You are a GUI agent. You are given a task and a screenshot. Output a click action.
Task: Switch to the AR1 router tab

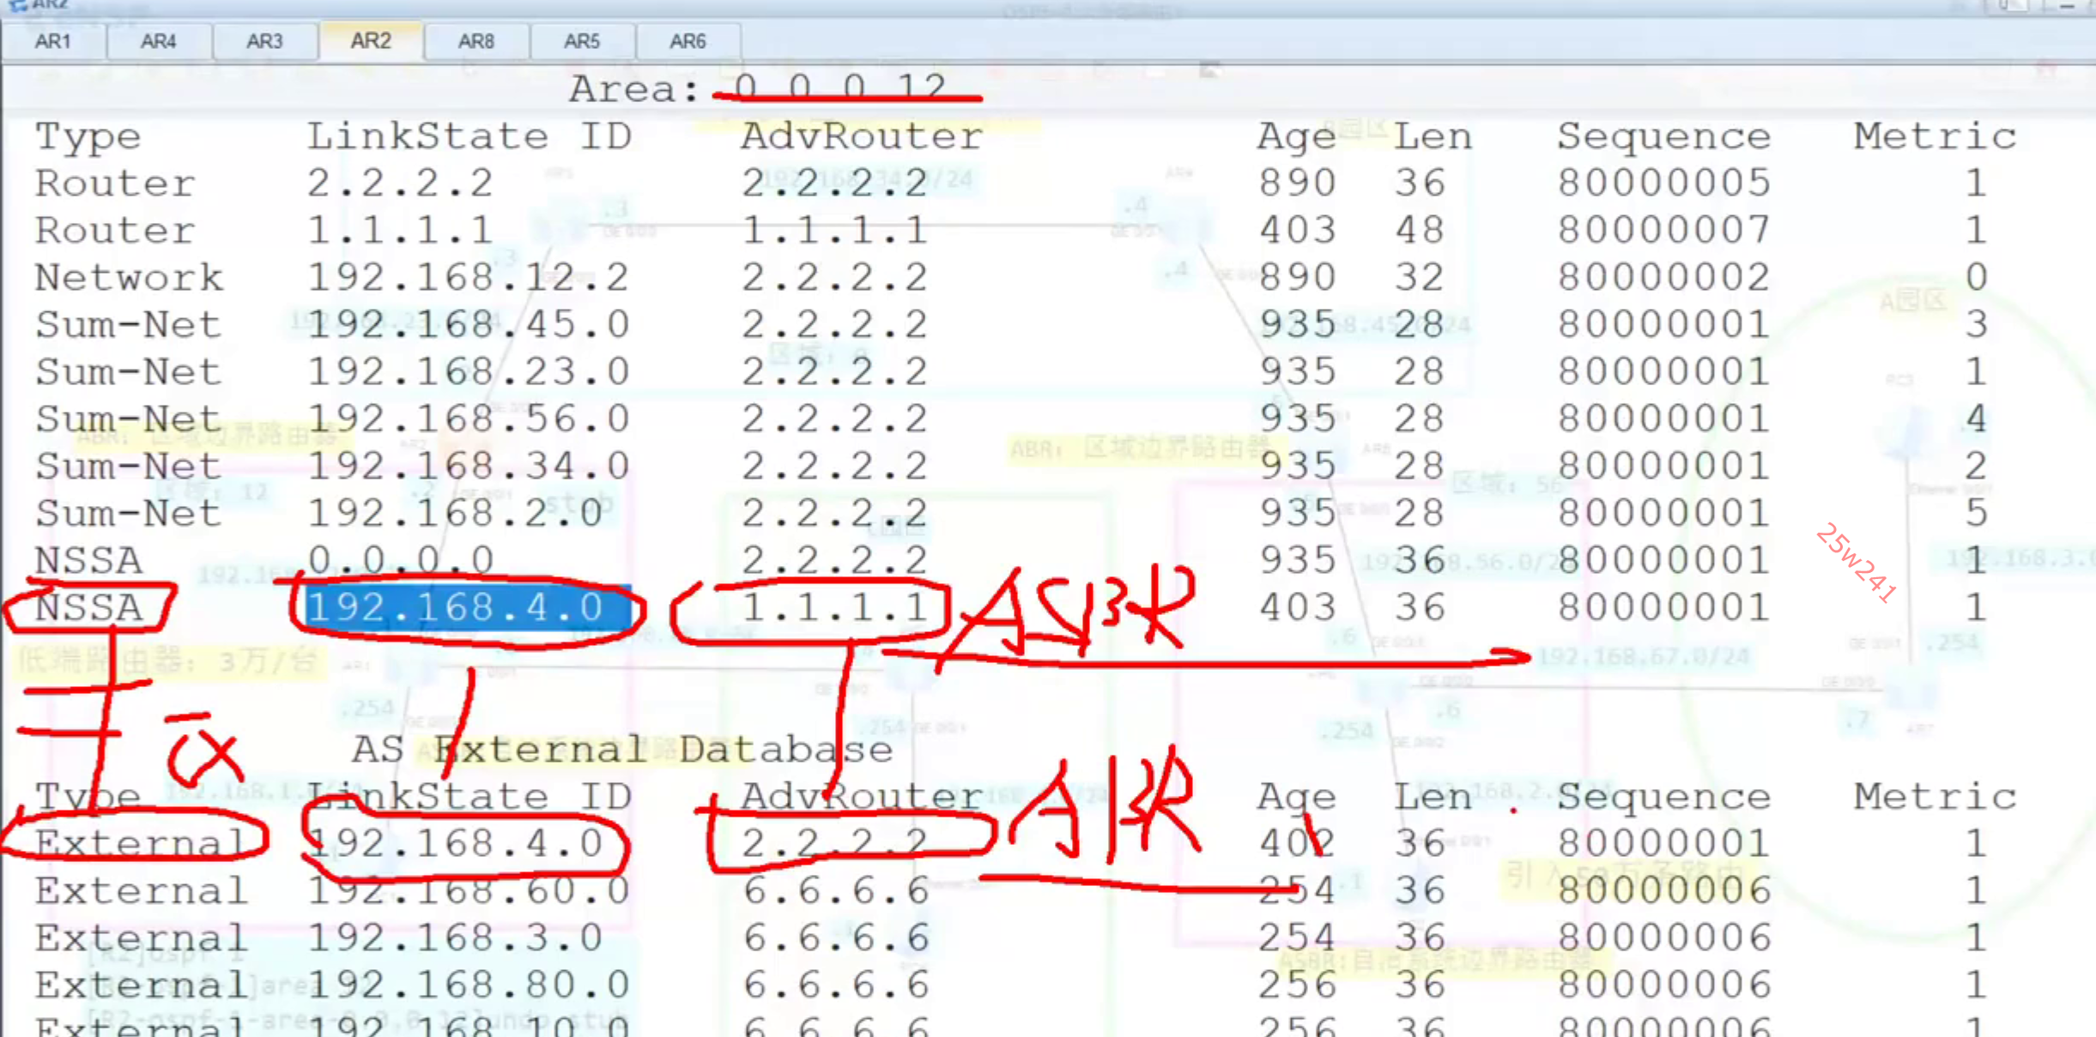(x=53, y=41)
